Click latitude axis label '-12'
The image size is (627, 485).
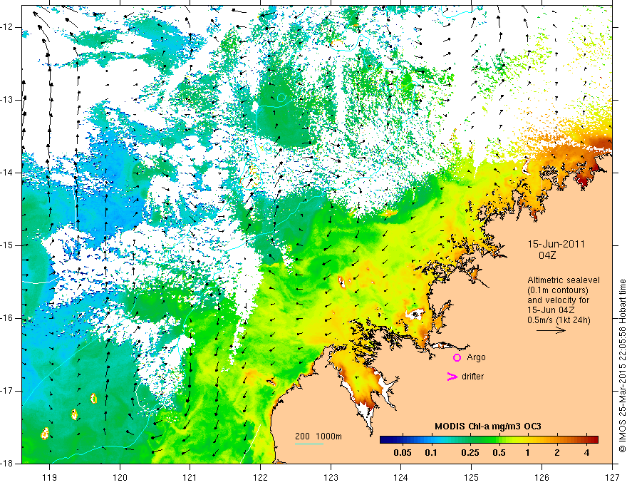[x=7, y=27]
